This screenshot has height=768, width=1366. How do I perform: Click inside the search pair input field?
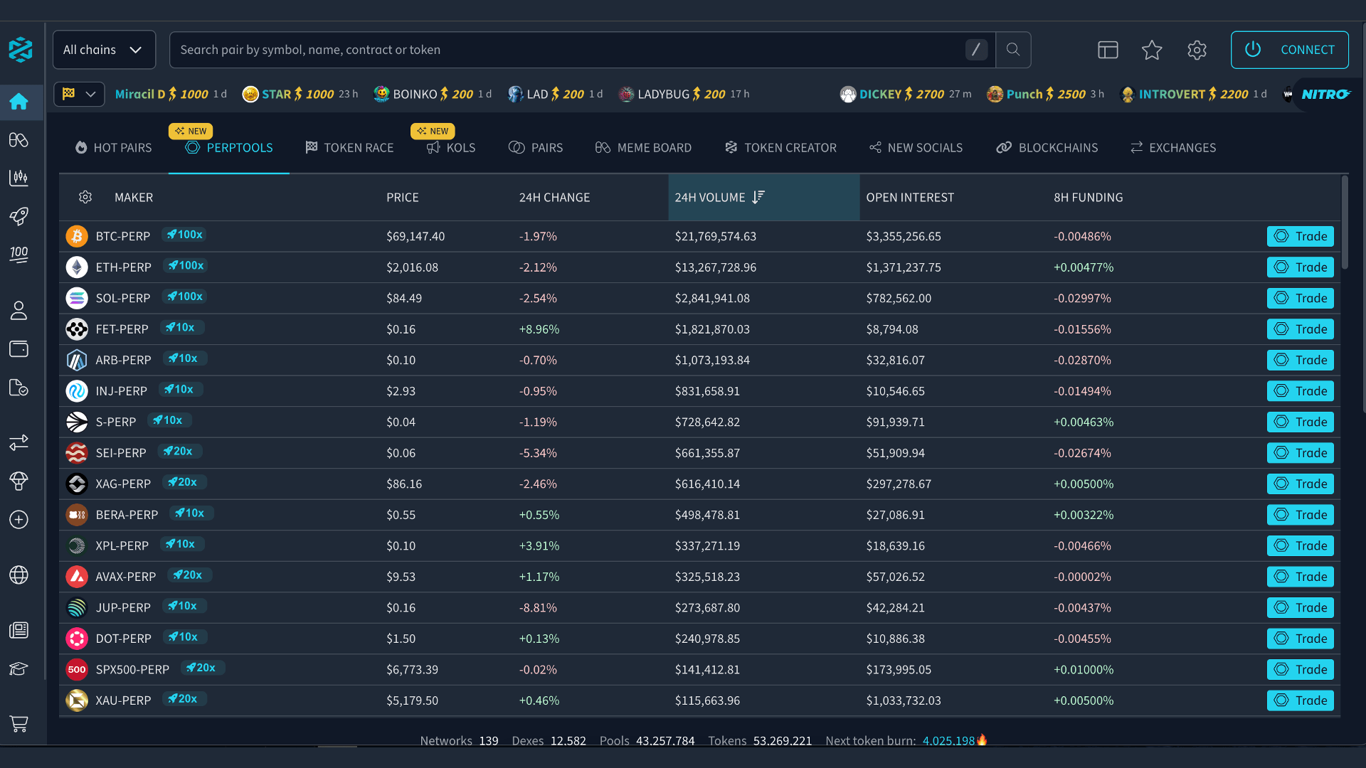click(x=498, y=50)
